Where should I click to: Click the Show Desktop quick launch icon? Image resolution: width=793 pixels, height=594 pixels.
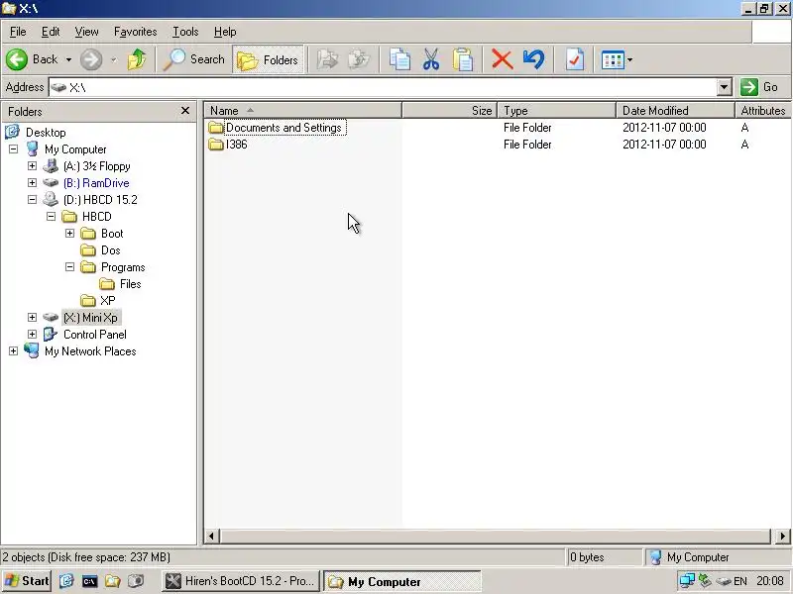tap(66, 581)
